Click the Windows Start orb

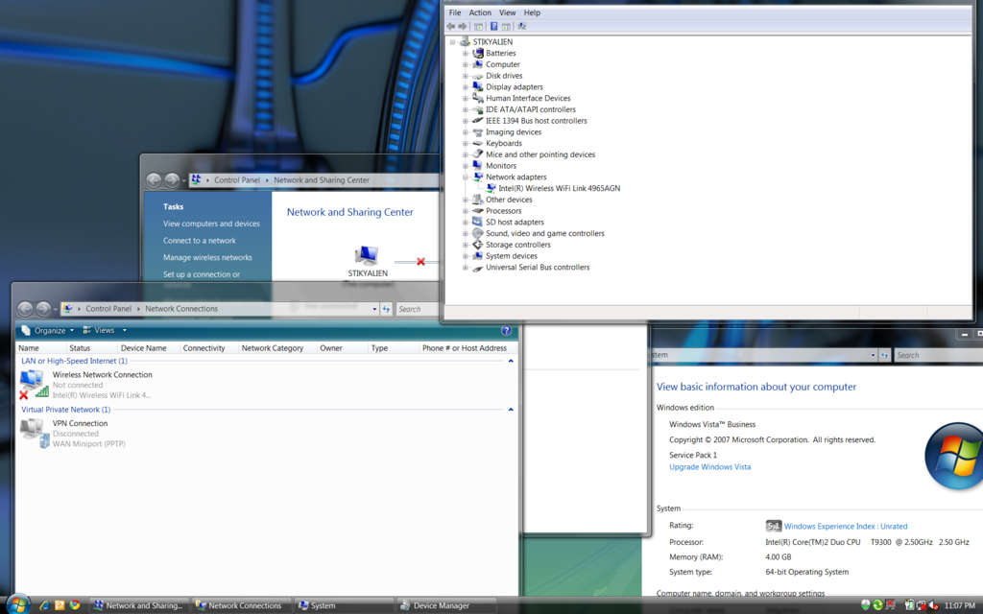click(17, 604)
